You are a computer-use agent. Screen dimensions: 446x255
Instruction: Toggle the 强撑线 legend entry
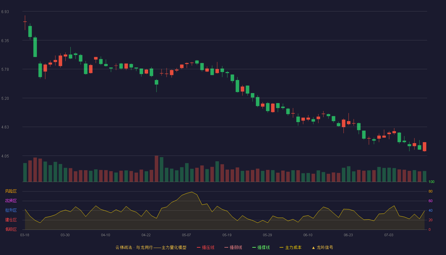point(261,247)
